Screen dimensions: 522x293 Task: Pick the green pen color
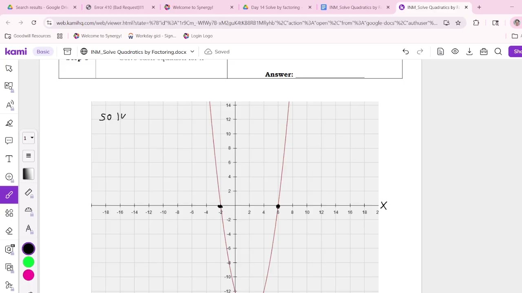29,262
